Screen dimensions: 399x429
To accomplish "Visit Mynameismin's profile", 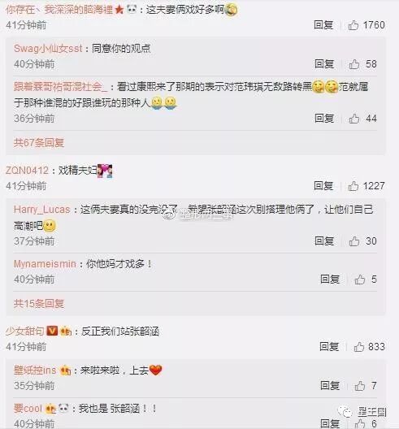I will (45, 264).
